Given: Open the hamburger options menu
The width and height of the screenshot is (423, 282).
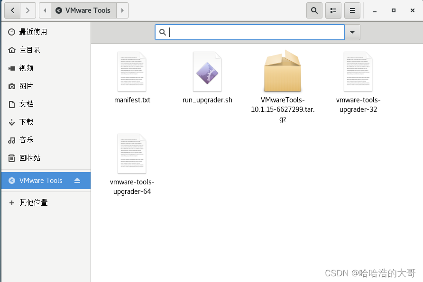Looking at the screenshot, I should coord(352,10).
